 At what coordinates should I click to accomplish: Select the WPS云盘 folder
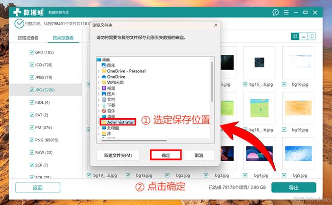point(113,83)
